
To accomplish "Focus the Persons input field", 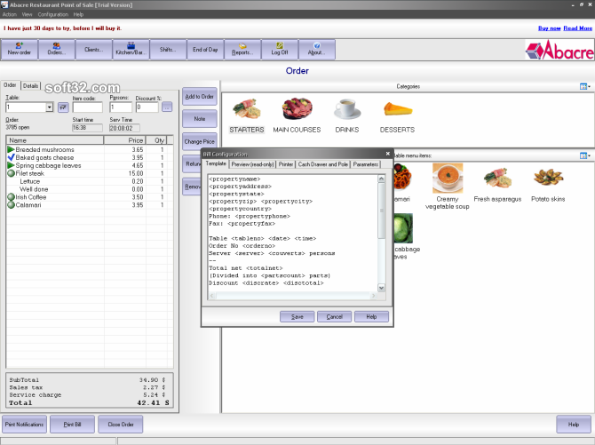I will (121, 107).
